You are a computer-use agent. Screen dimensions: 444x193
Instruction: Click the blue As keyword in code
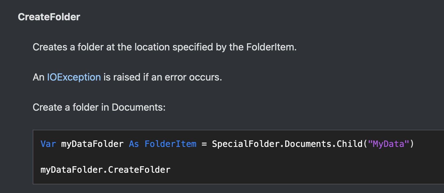click(134, 144)
